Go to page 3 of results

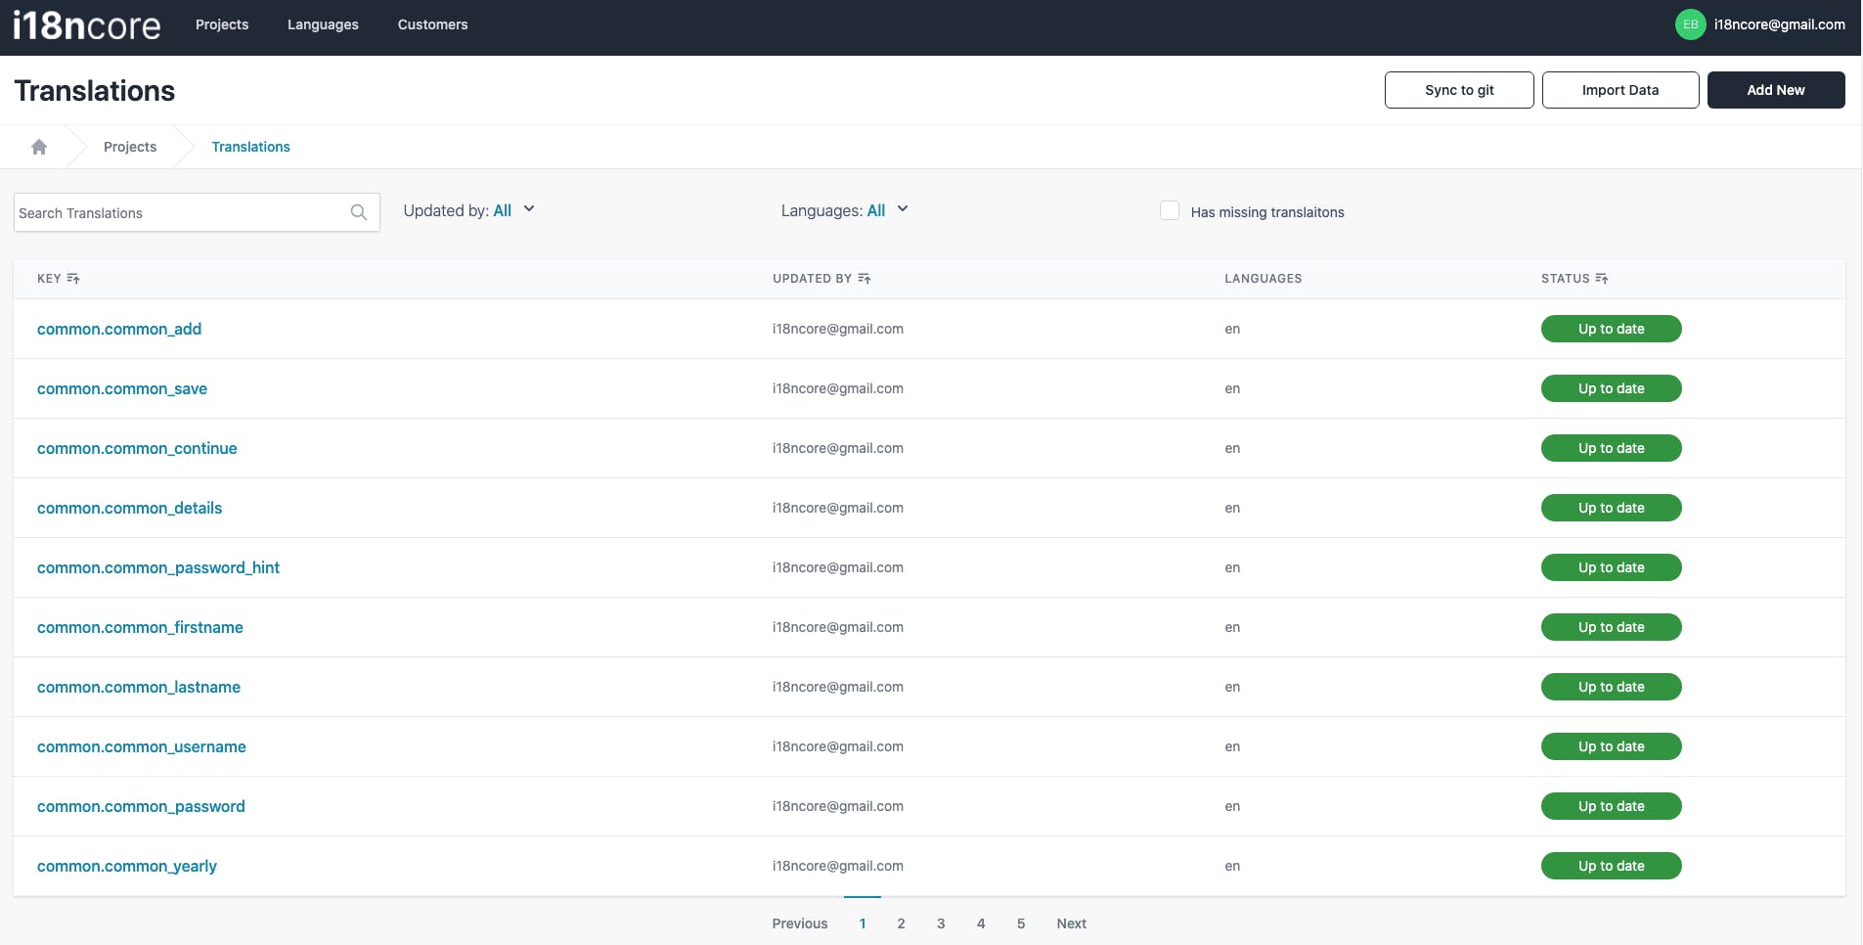pyautogui.click(x=941, y=923)
